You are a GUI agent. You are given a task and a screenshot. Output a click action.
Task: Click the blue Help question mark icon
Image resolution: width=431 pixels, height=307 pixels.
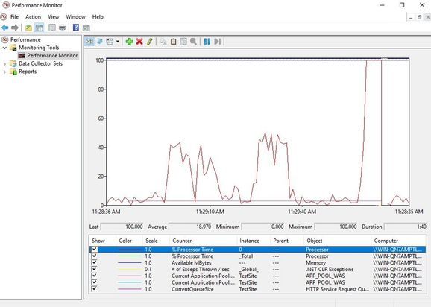(76, 28)
